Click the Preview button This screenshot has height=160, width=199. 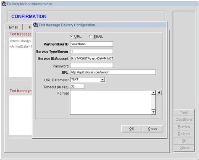point(184,126)
